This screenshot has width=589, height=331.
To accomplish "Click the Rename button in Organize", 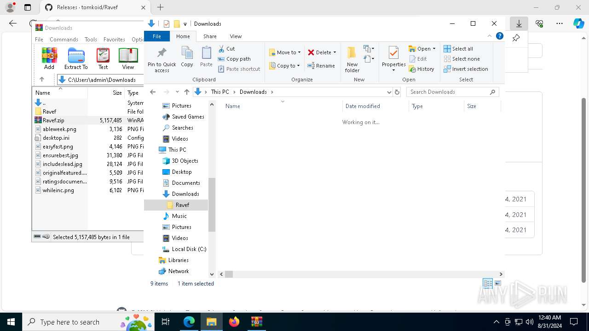I will click(x=321, y=66).
